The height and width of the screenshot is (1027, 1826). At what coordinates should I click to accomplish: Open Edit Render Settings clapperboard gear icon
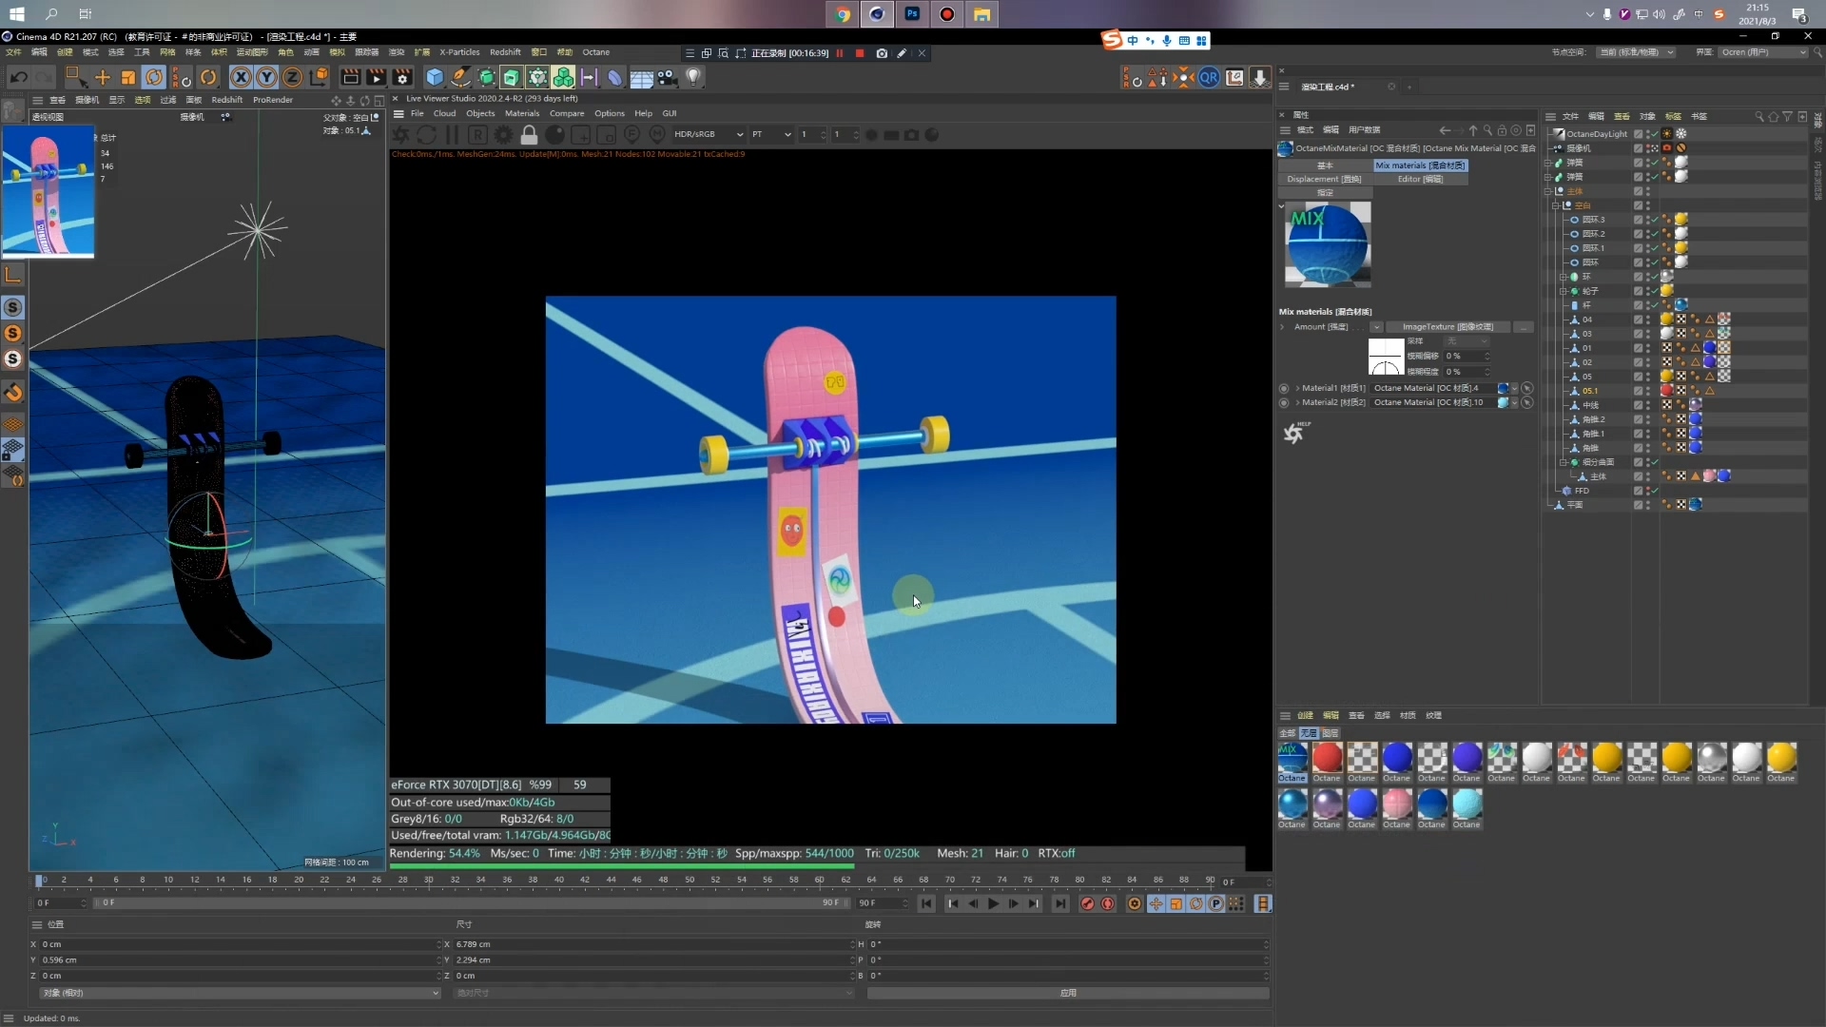point(402,78)
